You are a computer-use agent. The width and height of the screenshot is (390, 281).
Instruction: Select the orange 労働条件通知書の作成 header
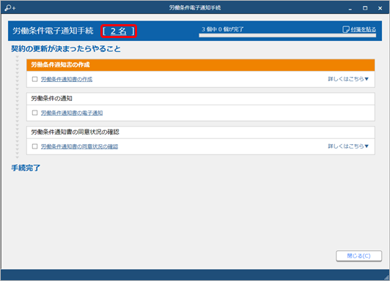(x=201, y=65)
